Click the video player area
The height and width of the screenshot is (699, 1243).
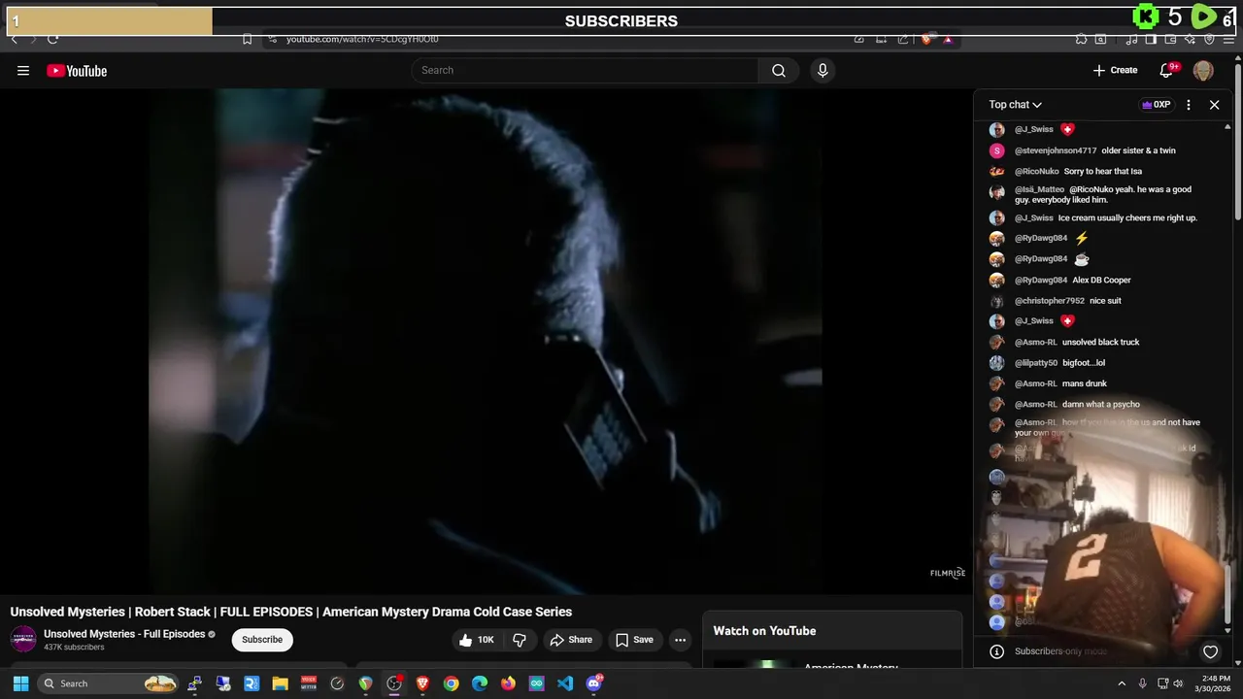pos(486,342)
